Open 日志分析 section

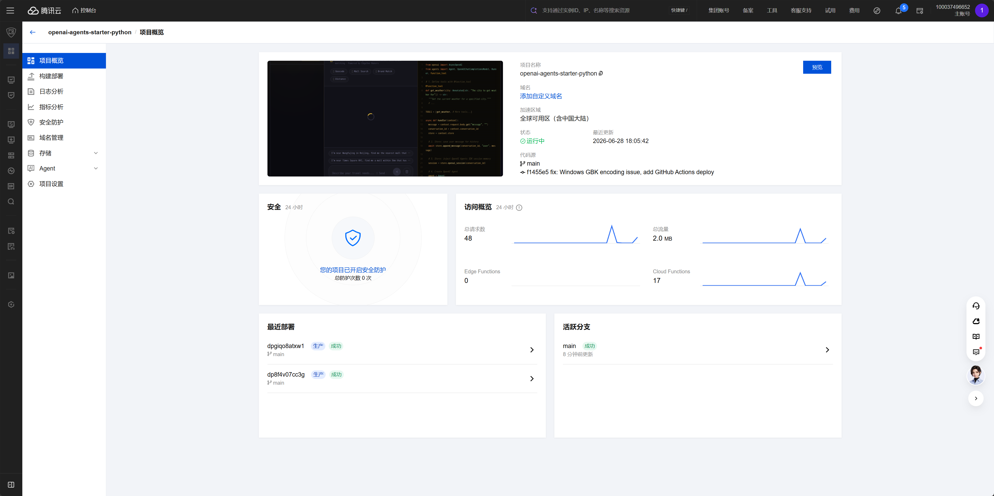64,91
